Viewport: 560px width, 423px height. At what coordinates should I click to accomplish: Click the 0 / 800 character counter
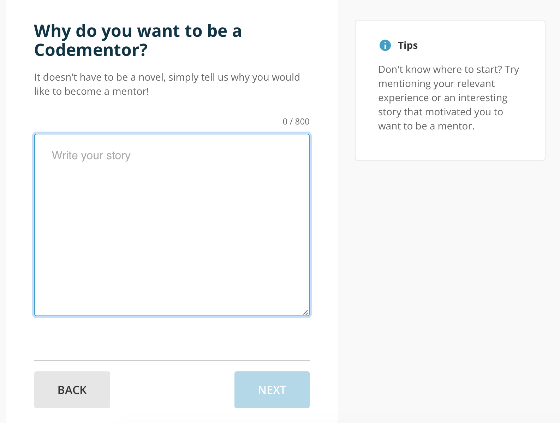(x=296, y=122)
